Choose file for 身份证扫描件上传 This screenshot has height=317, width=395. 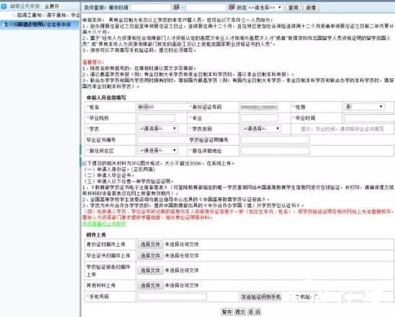150,245
